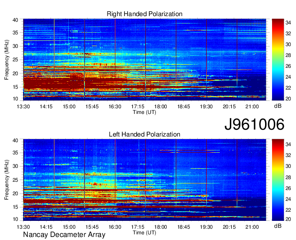Select the 28 value on lower colorbar scale
The image size is (296, 240).
click(288, 177)
